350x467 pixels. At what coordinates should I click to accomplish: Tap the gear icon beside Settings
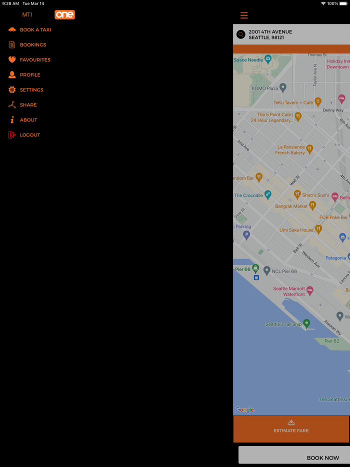(12, 89)
